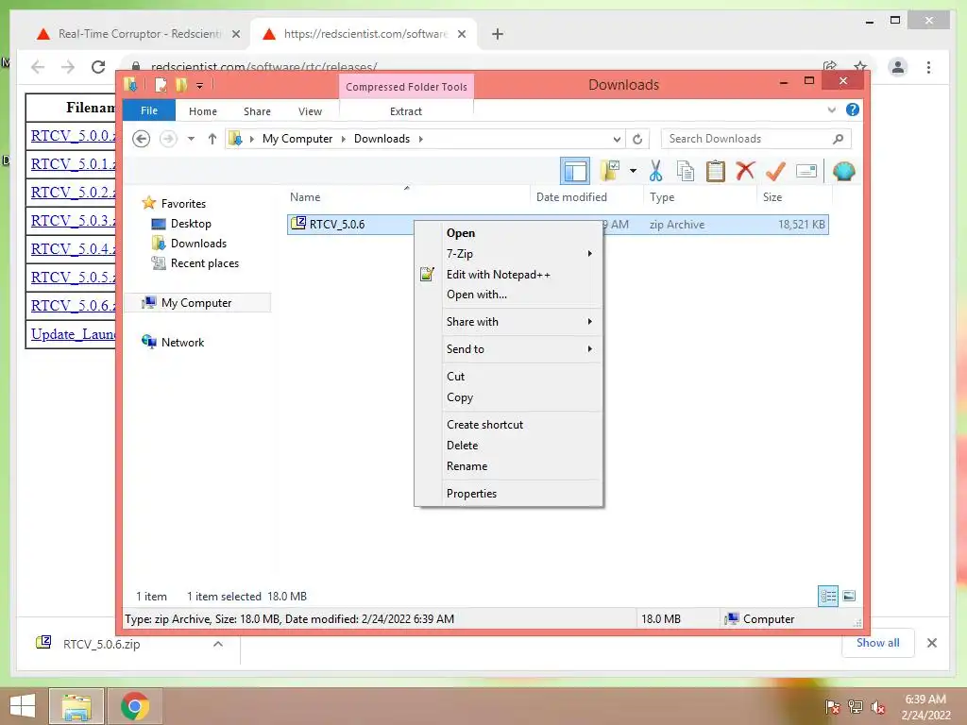Viewport: 967px width, 725px height.
Task: Switch to the View ribbon tab
Action: coord(310,111)
